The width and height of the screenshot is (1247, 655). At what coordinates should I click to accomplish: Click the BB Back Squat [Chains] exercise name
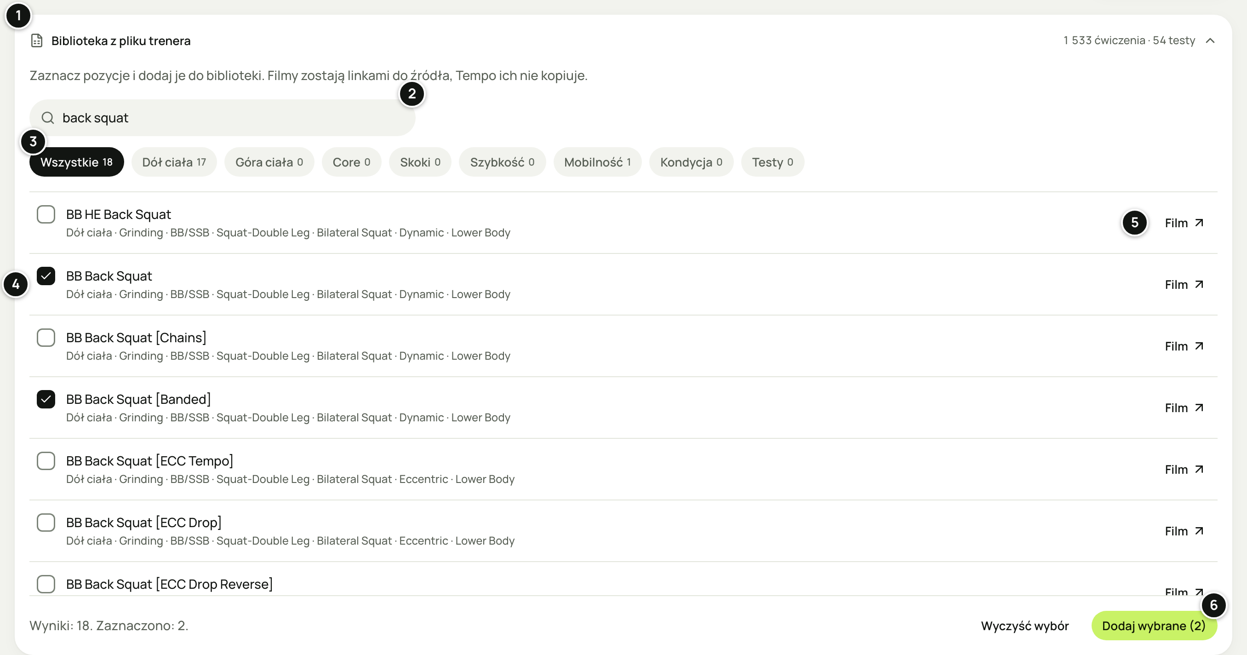pyautogui.click(x=136, y=338)
